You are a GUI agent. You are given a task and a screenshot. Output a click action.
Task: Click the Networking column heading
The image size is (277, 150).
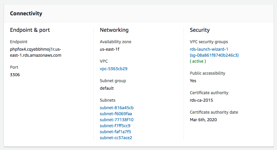coord(114,30)
